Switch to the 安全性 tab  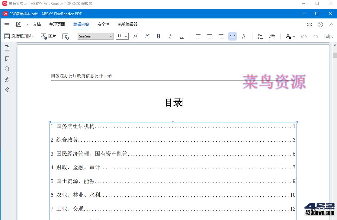coord(103,24)
